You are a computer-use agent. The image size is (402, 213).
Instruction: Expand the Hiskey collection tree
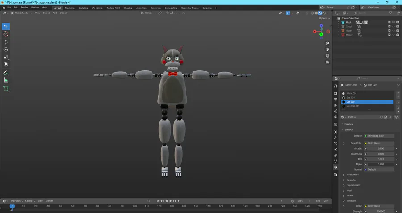tap(339, 31)
